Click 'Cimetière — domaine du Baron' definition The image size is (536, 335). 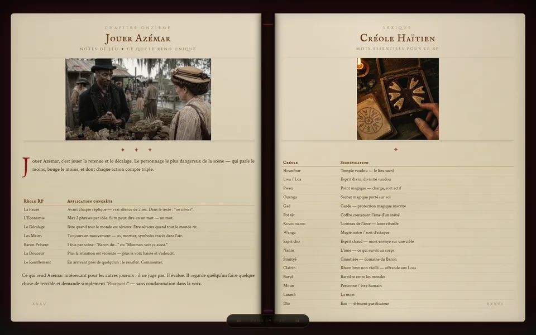368,259
